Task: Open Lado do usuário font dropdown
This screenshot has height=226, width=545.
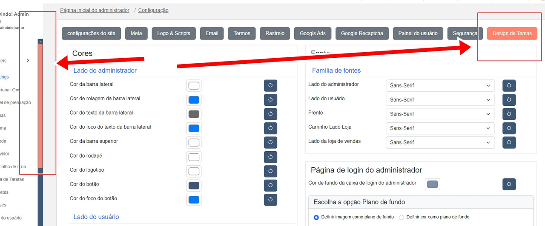Action: pyautogui.click(x=440, y=100)
